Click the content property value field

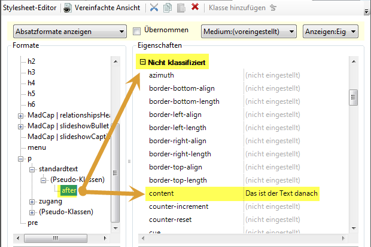click(x=281, y=193)
